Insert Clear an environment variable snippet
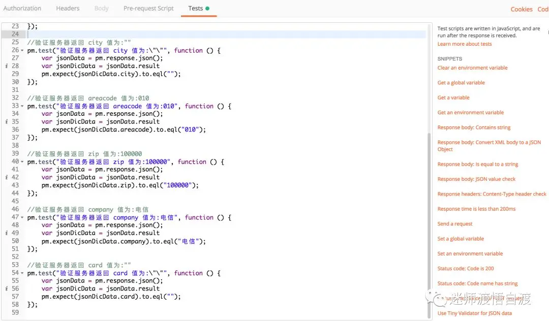Image resolution: width=549 pixels, height=323 pixels. pyautogui.click(x=472, y=68)
